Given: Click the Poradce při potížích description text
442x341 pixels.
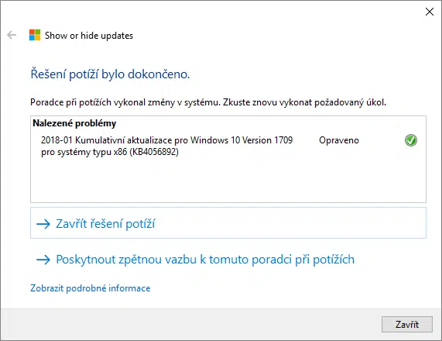Looking at the screenshot, I should pos(208,102).
